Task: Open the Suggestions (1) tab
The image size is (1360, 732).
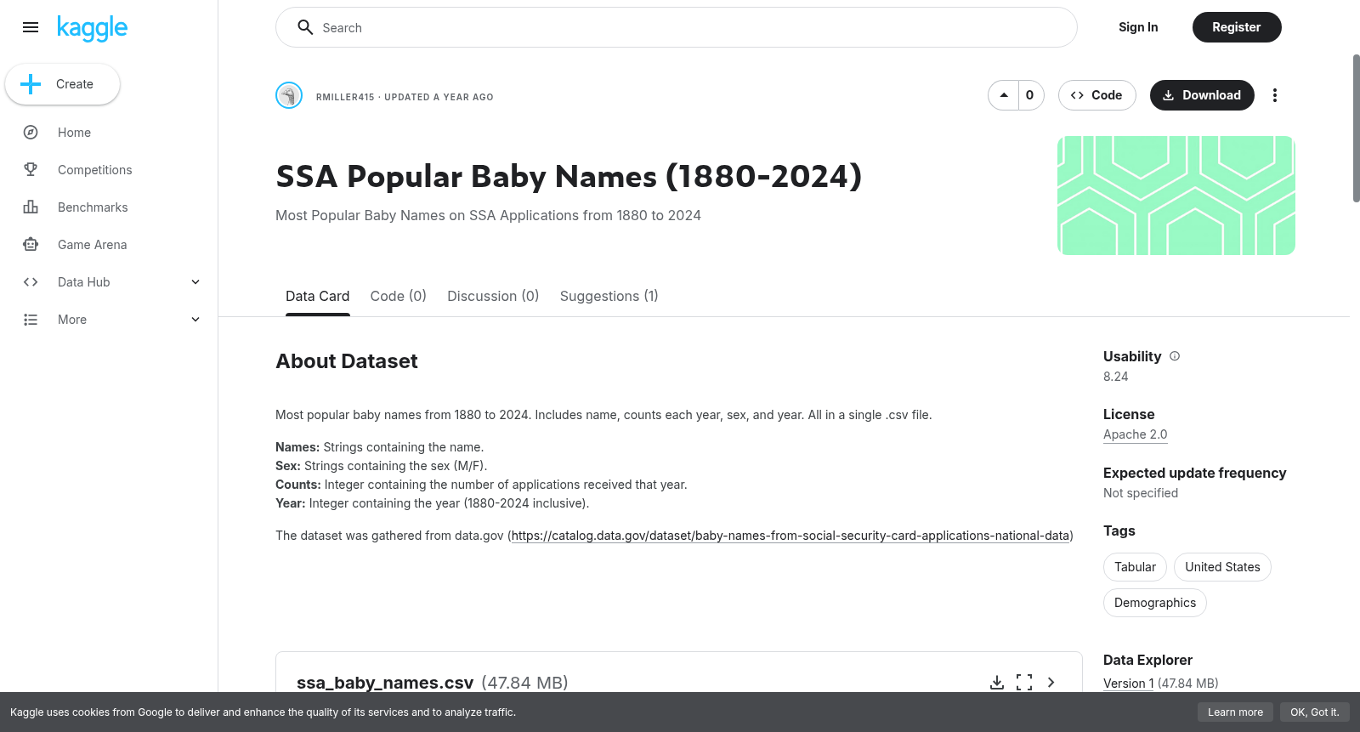Action: pyautogui.click(x=609, y=296)
